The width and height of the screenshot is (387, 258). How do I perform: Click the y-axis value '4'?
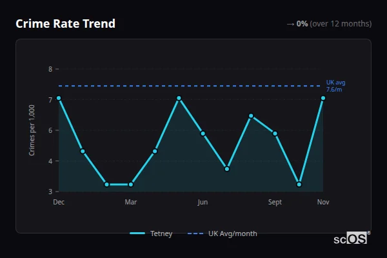point(50,161)
